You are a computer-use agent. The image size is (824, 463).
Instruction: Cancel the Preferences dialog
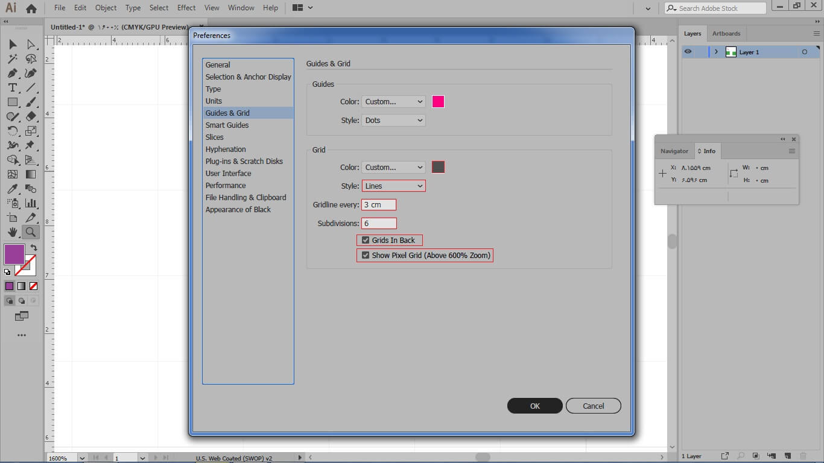point(593,406)
